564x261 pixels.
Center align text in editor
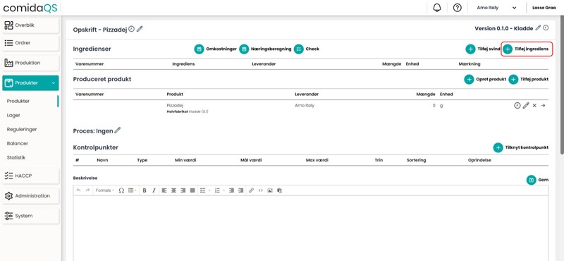(173, 190)
